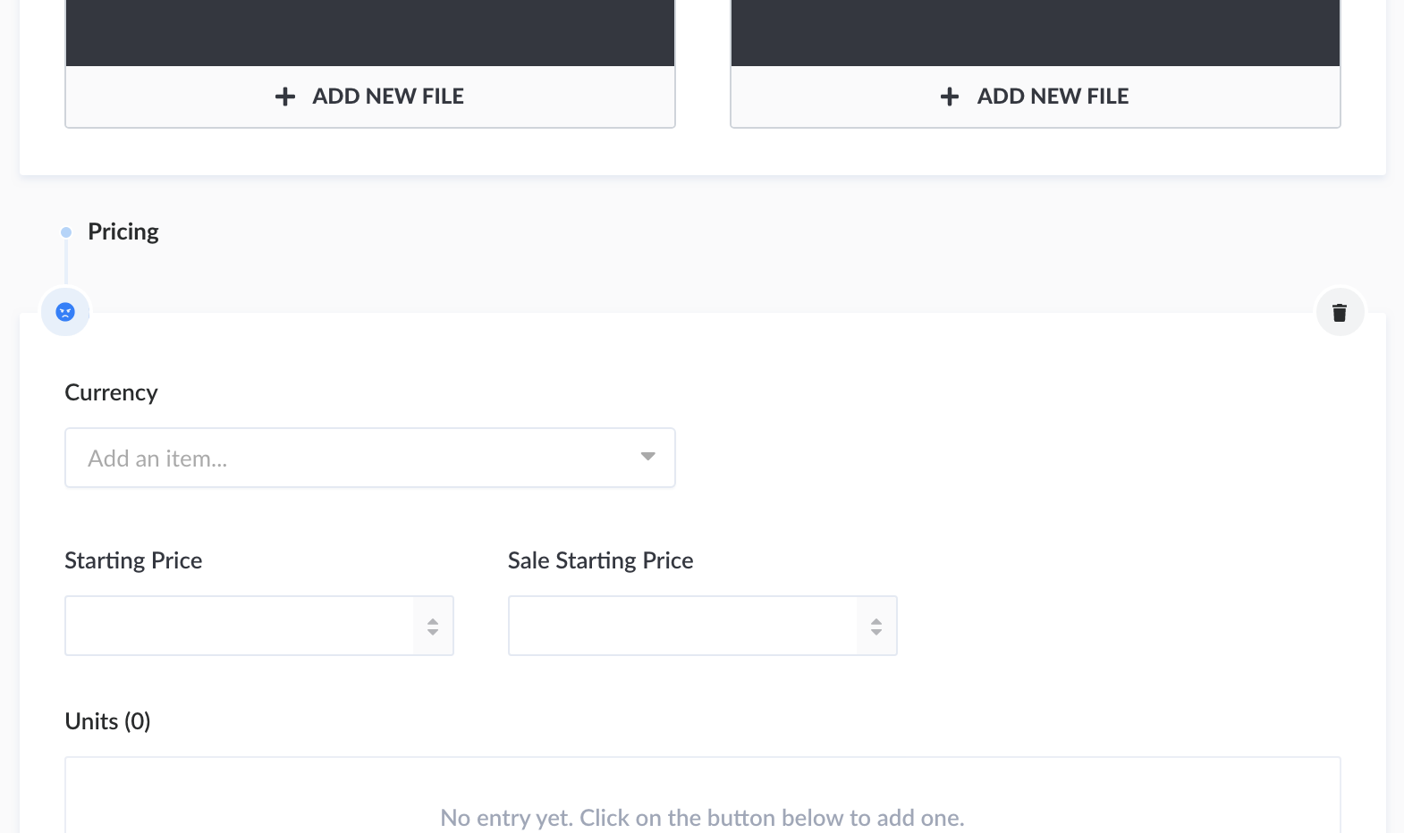1404x833 pixels.
Task: Delete the Pricing entry via trash icon
Action: tap(1340, 312)
